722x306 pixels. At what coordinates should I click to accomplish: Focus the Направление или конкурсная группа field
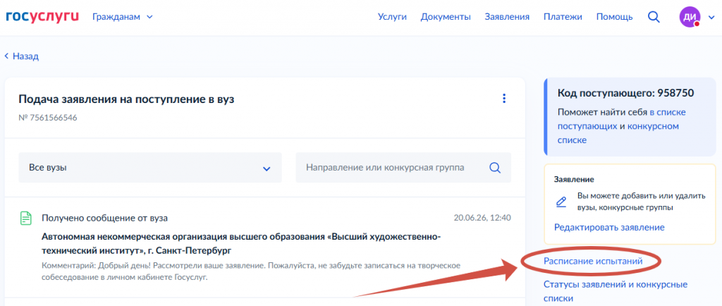coord(403,168)
